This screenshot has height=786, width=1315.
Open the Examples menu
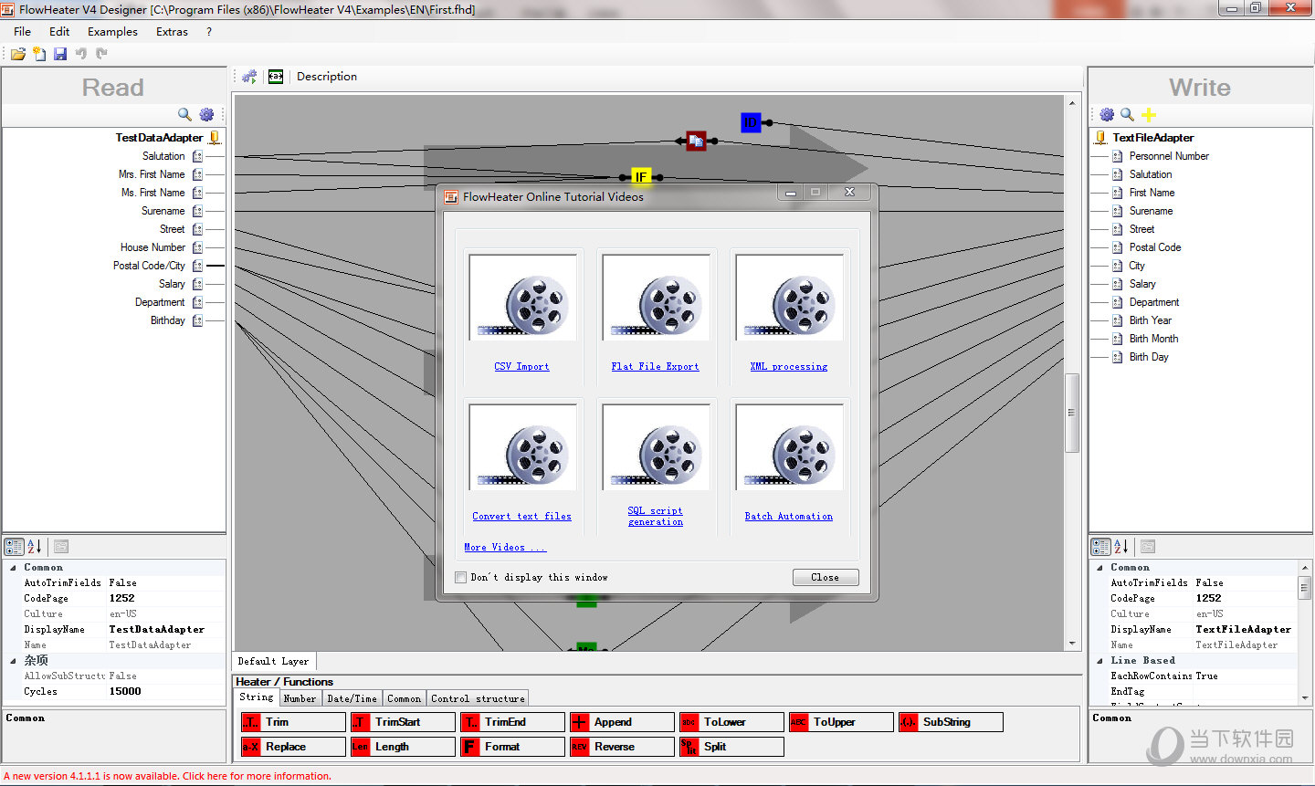coord(112,31)
